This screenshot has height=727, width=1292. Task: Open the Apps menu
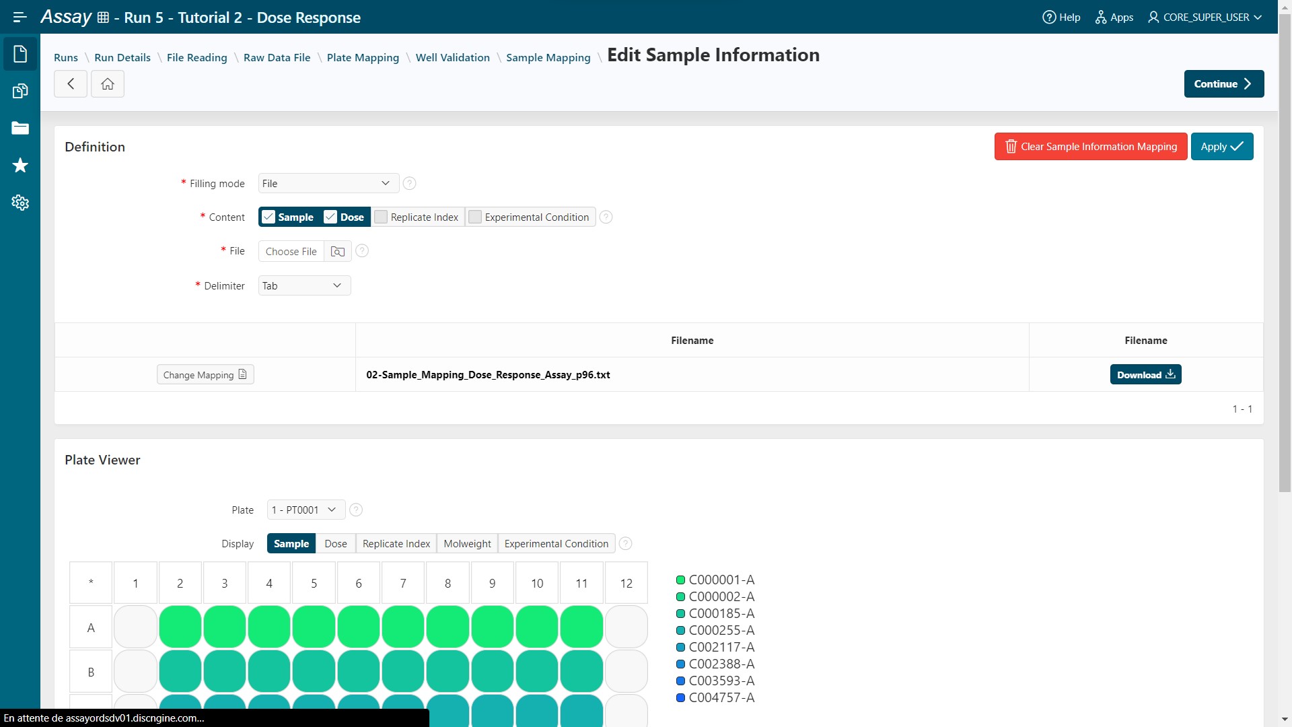click(x=1114, y=17)
